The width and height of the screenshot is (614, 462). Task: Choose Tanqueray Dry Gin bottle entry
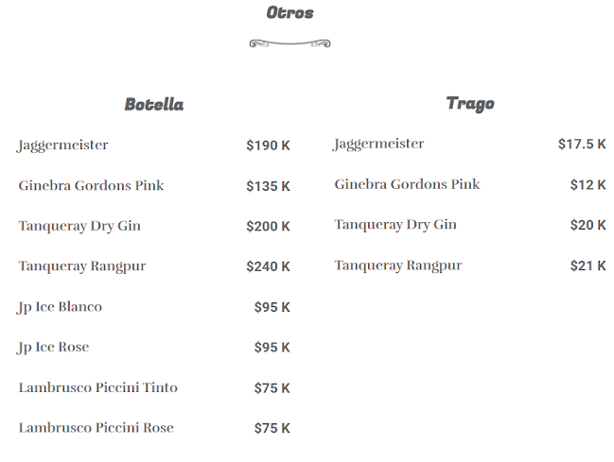(79, 227)
